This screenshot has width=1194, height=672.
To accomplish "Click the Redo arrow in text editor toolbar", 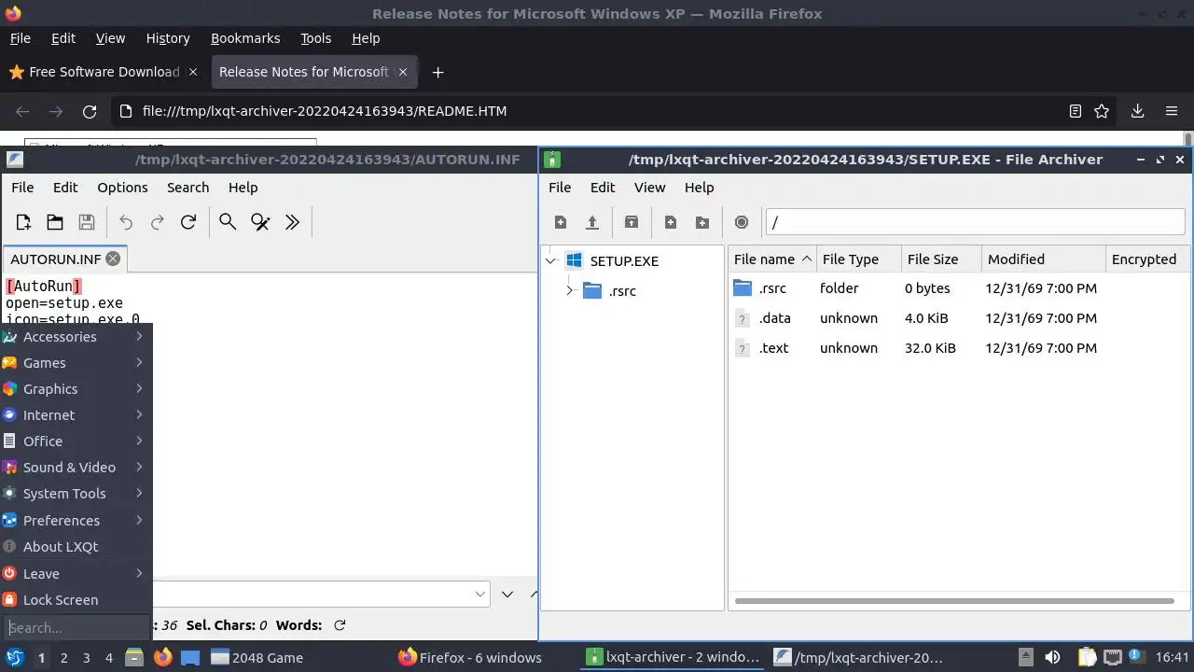I will 158,222.
